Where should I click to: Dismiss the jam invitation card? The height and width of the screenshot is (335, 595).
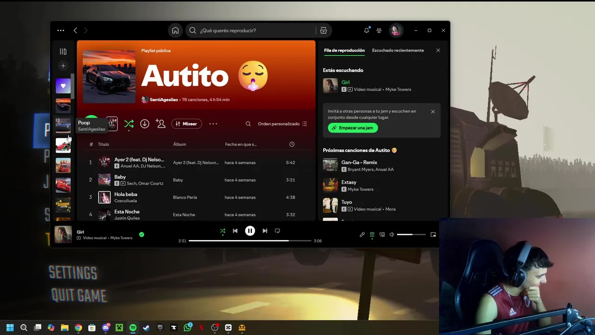[433, 112]
